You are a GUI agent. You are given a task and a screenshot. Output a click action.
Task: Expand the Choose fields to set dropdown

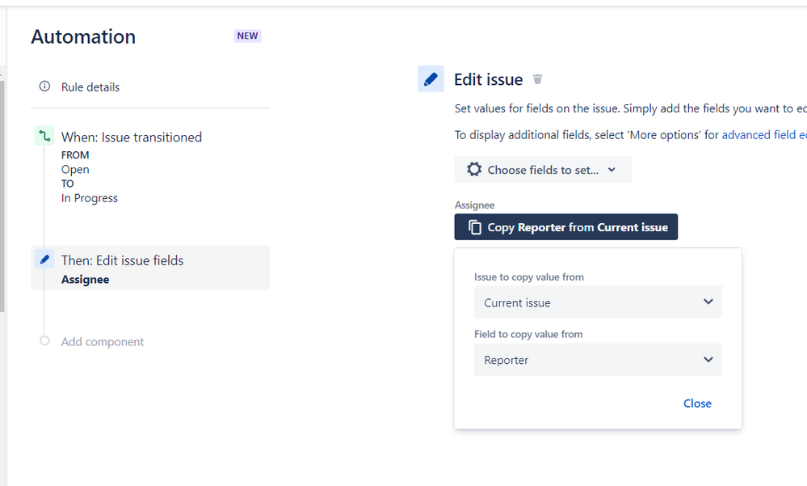pyautogui.click(x=543, y=170)
